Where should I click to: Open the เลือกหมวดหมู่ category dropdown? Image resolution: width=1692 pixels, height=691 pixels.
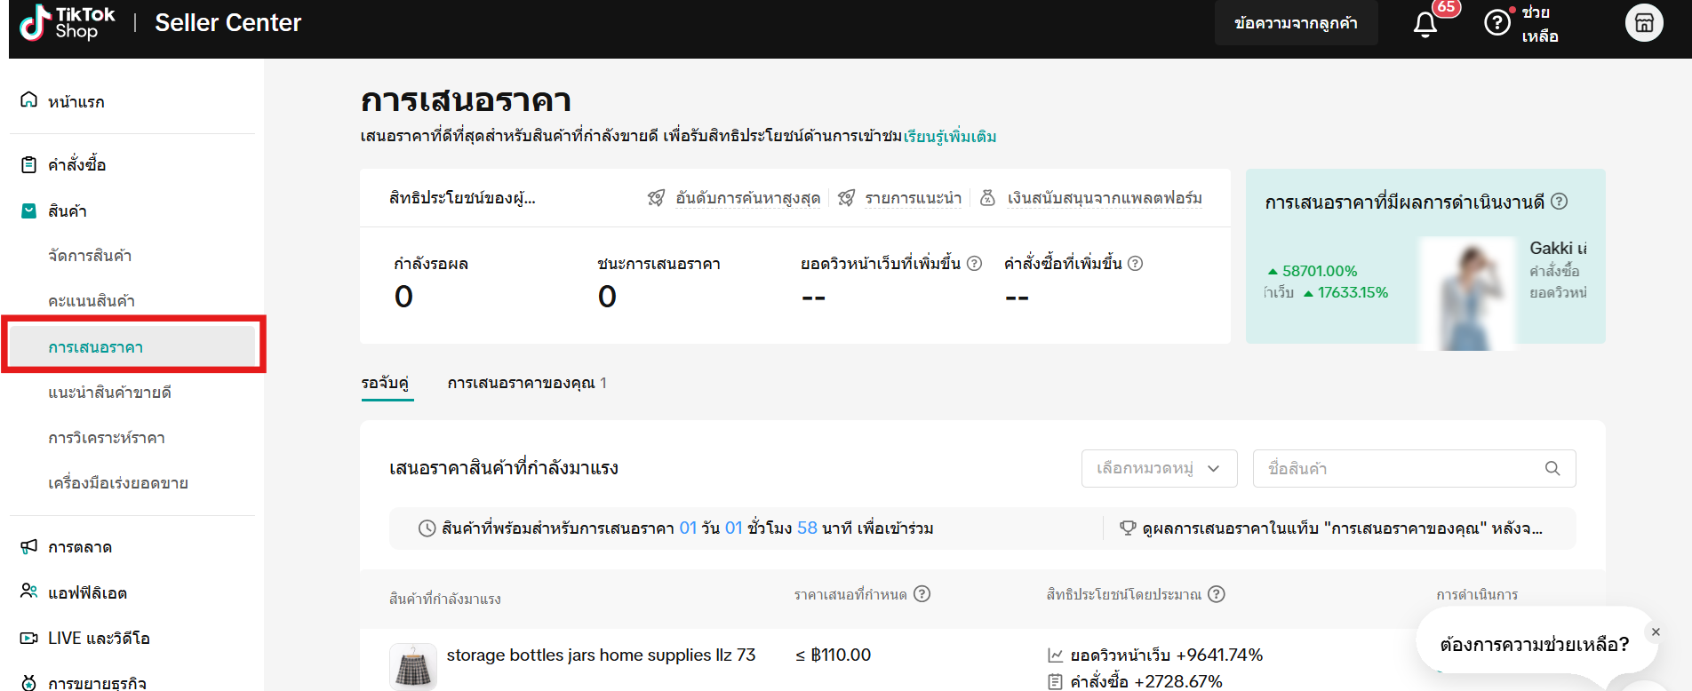pyautogui.click(x=1159, y=468)
